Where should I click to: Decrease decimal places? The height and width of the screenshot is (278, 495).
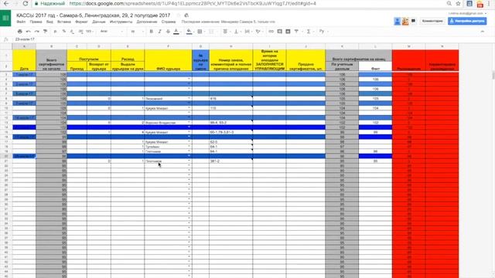pos(72,32)
